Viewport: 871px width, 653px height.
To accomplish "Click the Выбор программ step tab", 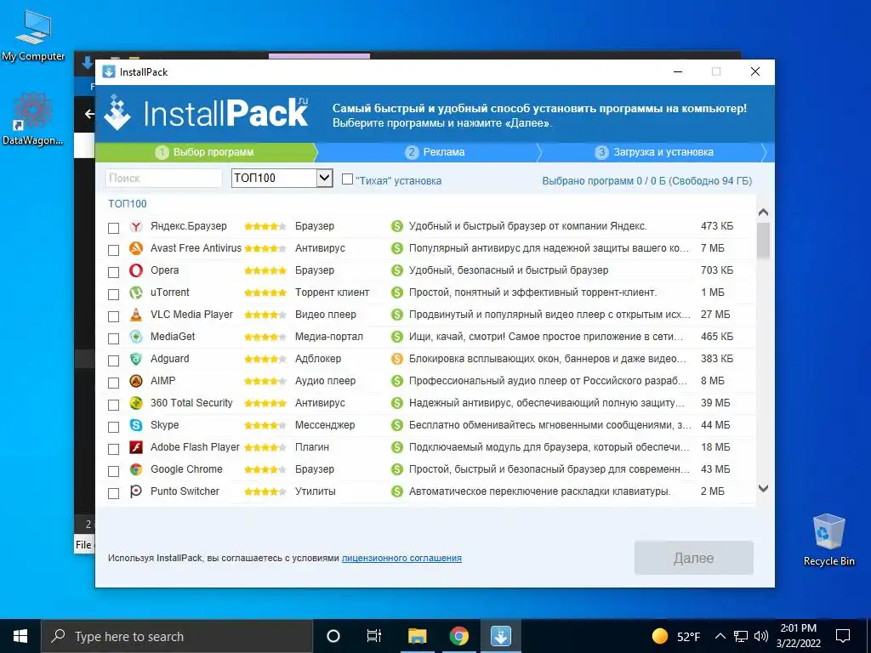I will point(206,152).
